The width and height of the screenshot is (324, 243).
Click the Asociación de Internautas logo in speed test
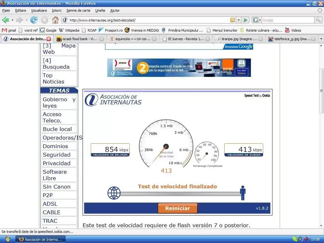click(113, 100)
